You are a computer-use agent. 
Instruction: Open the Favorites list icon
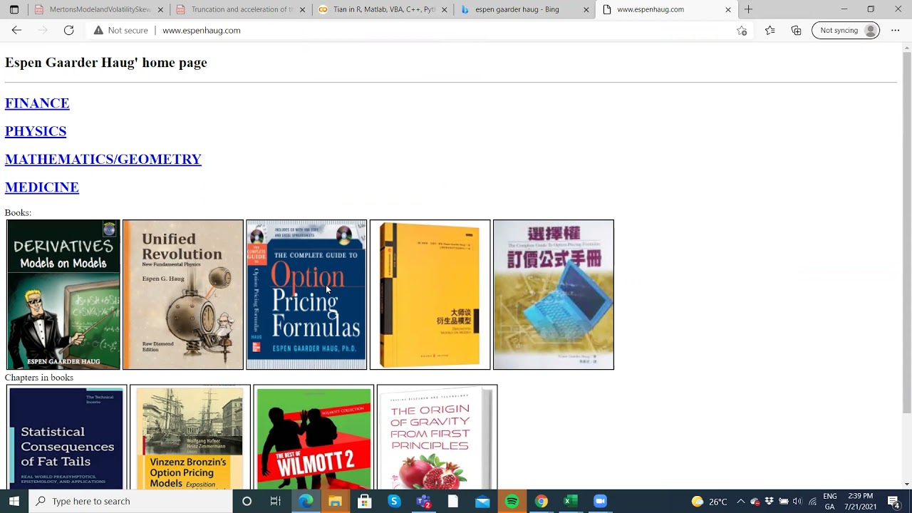pyautogui.click(x=769, y=31)
